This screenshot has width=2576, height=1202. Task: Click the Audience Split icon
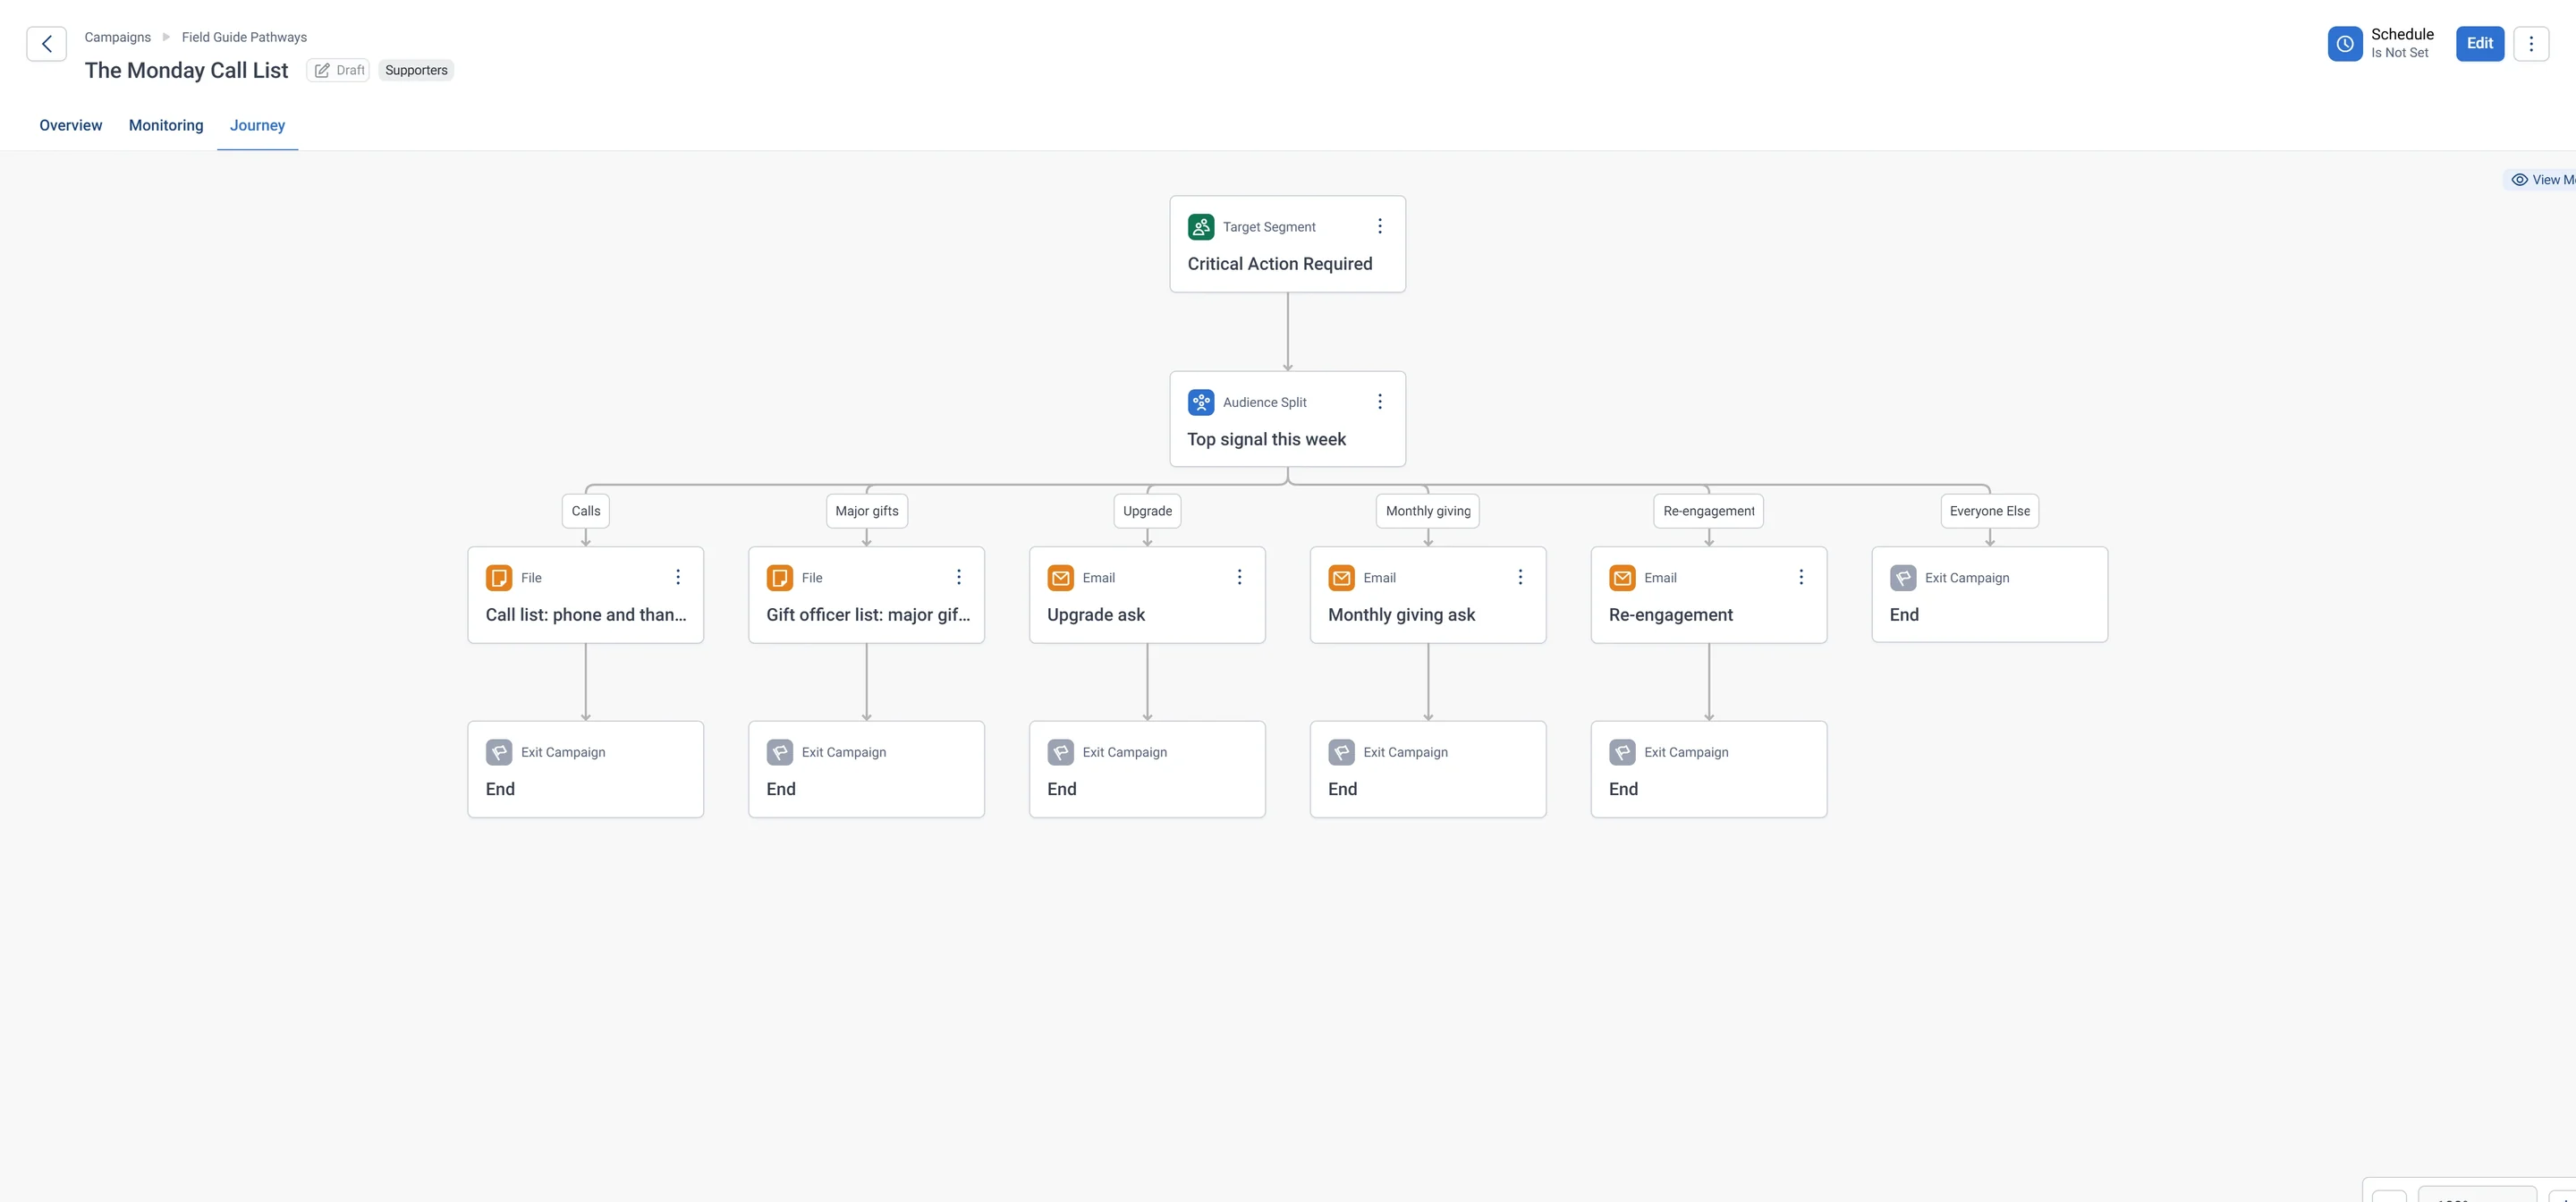1201,402
